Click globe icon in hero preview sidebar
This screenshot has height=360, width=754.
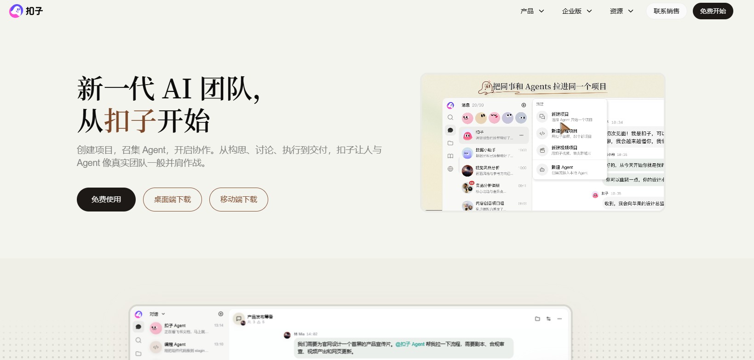point(450,169)
